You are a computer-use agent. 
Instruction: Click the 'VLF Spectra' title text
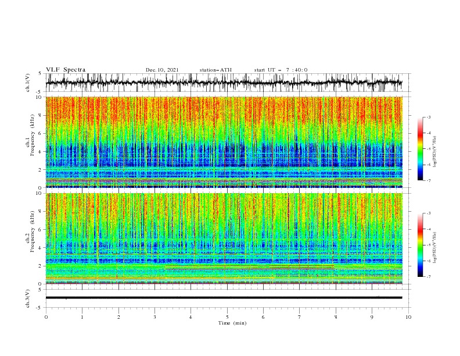(x=66, y=70)
